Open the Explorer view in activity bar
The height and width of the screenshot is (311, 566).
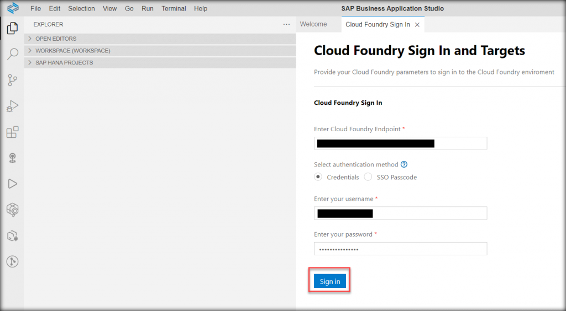(x=12, y=28)
